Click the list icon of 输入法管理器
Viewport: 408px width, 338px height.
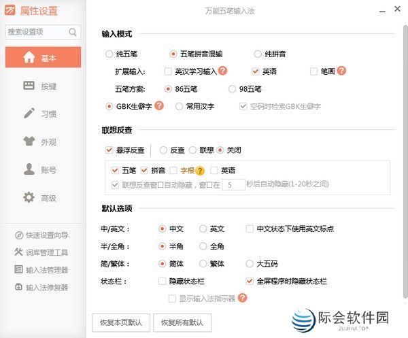(19, 269)
